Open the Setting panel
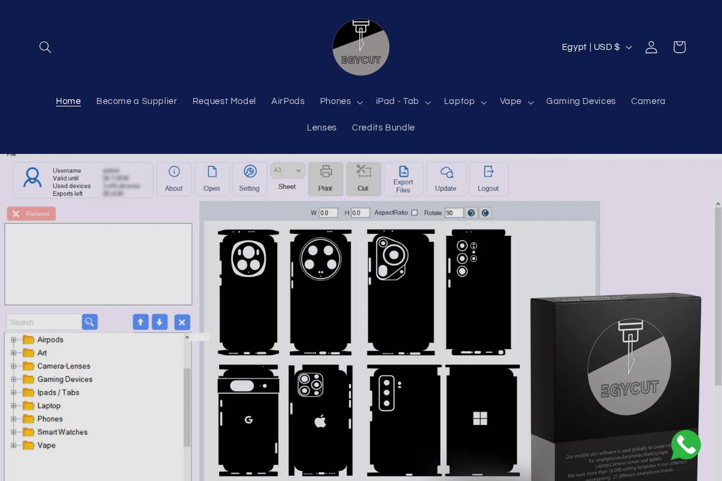 pos(250,179)
